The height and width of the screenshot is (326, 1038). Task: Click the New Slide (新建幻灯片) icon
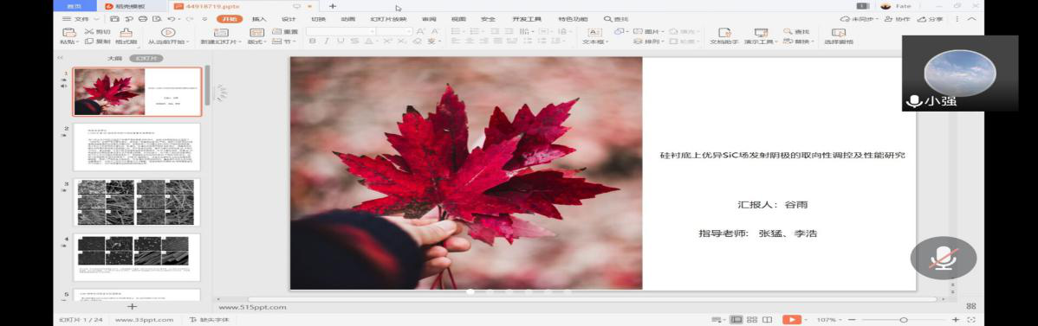[x=221, y=32]
